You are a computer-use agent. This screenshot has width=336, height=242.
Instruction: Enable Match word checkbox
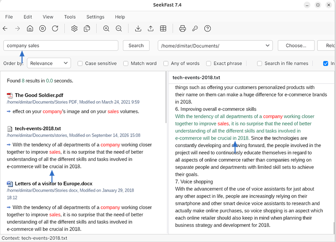pyautogui.click(x=126, y=63)
